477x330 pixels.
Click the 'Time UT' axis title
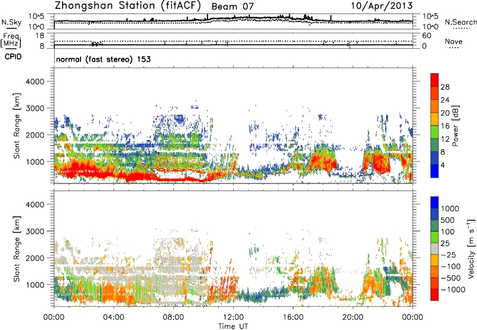click(x=233, y=326)
